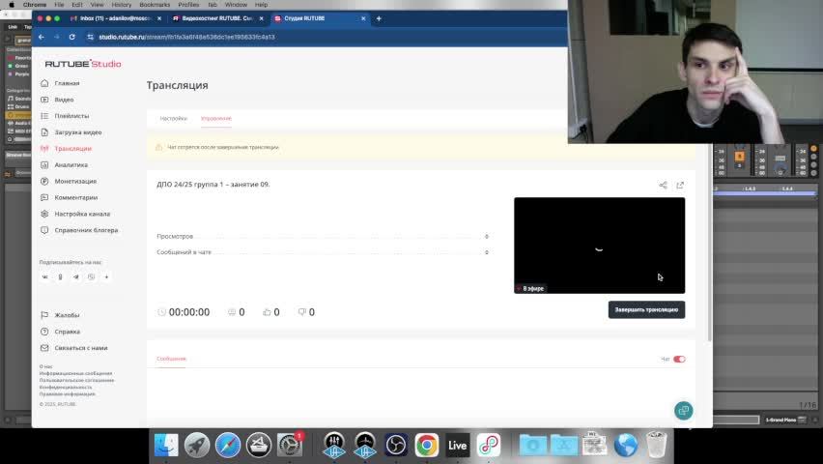
Task: Reload the page with the refresh icon
Action: (71, 37)
